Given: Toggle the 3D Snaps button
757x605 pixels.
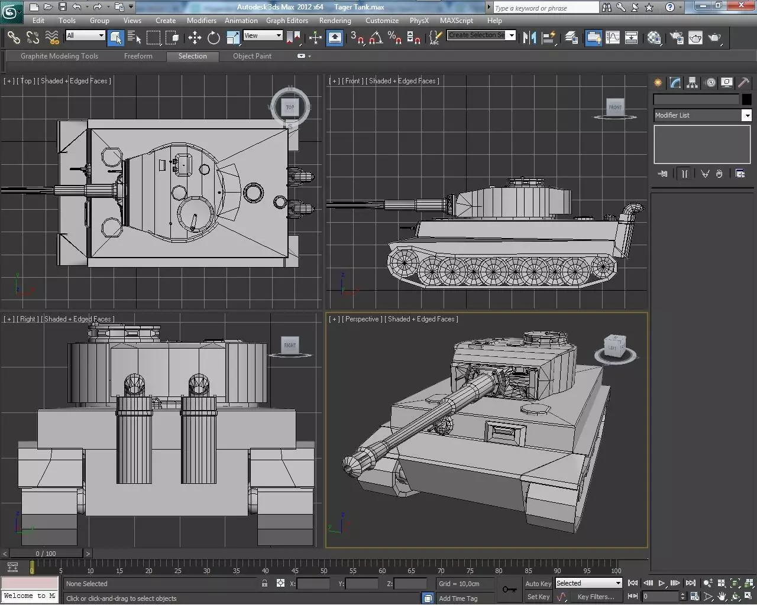Looking at the screenshot, I should 357,38.
